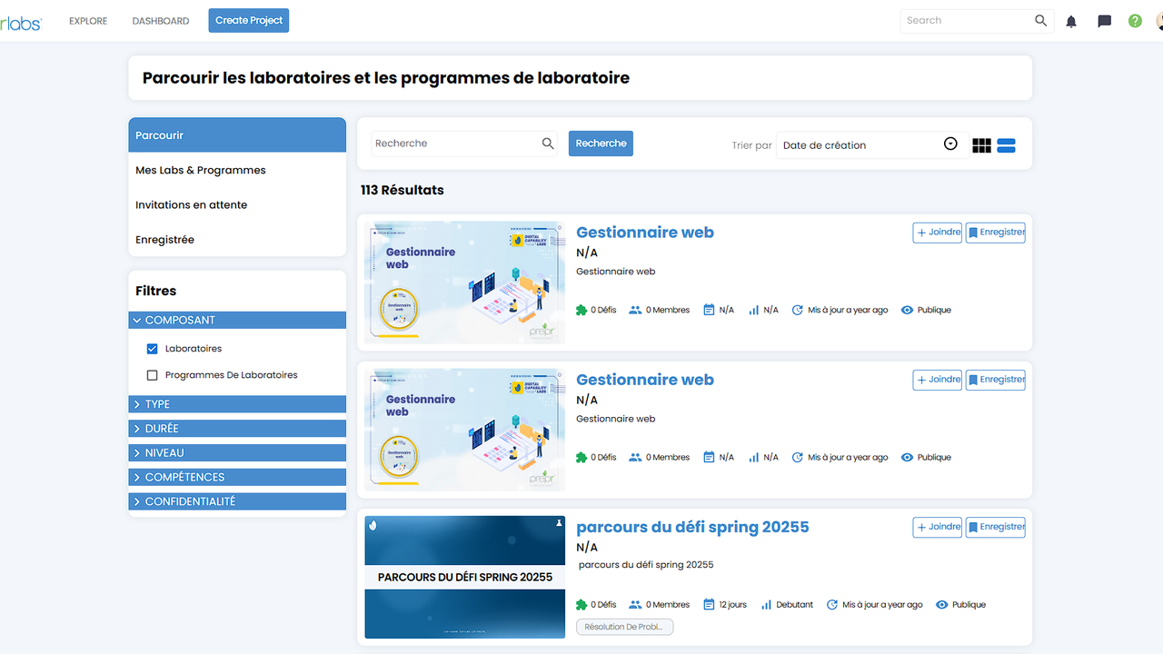This screenshot has height=654, width=1163.
Task: Open second Gestionnaire web title link
Action: click(645, 380)
